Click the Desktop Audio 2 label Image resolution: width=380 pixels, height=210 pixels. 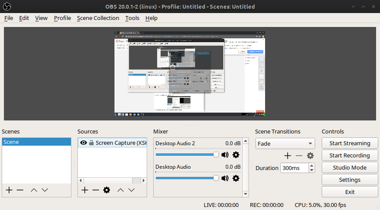point(175,143)
